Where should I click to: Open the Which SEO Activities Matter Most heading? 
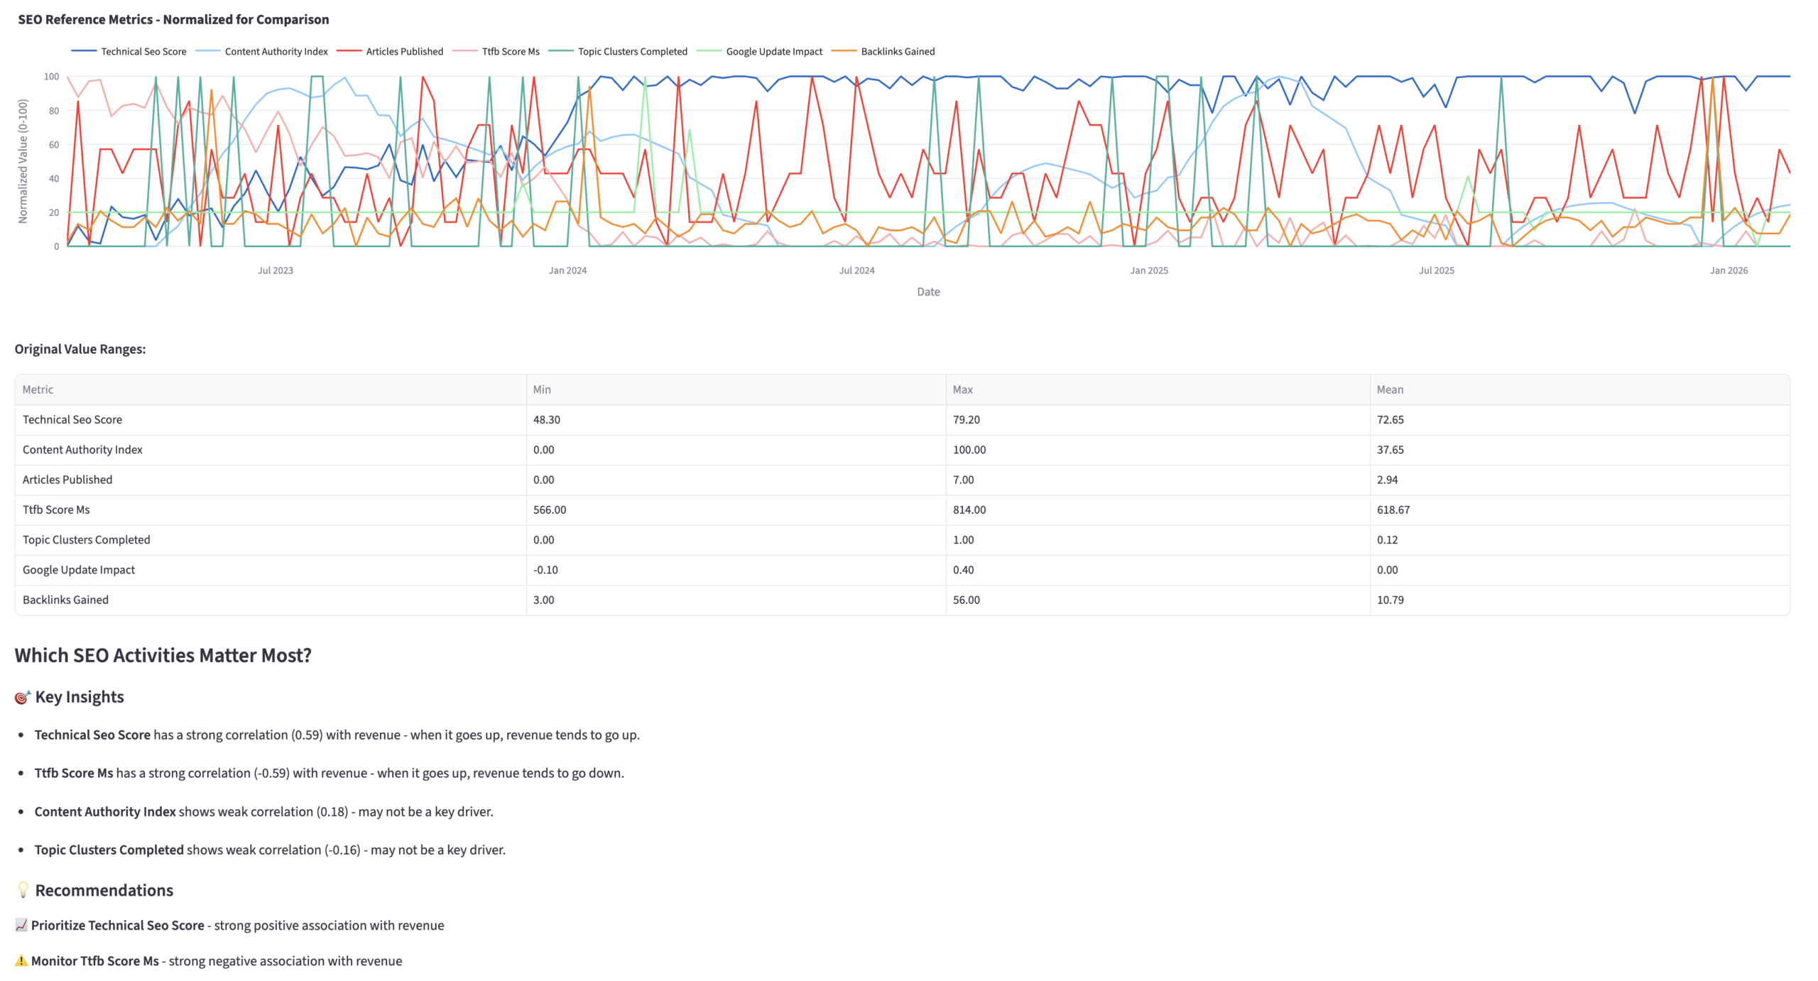point(163,655)
